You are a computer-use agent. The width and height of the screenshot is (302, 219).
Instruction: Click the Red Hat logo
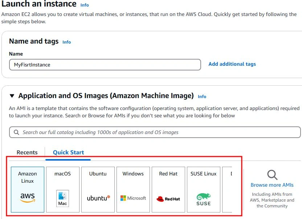click(x=168, y=199)
